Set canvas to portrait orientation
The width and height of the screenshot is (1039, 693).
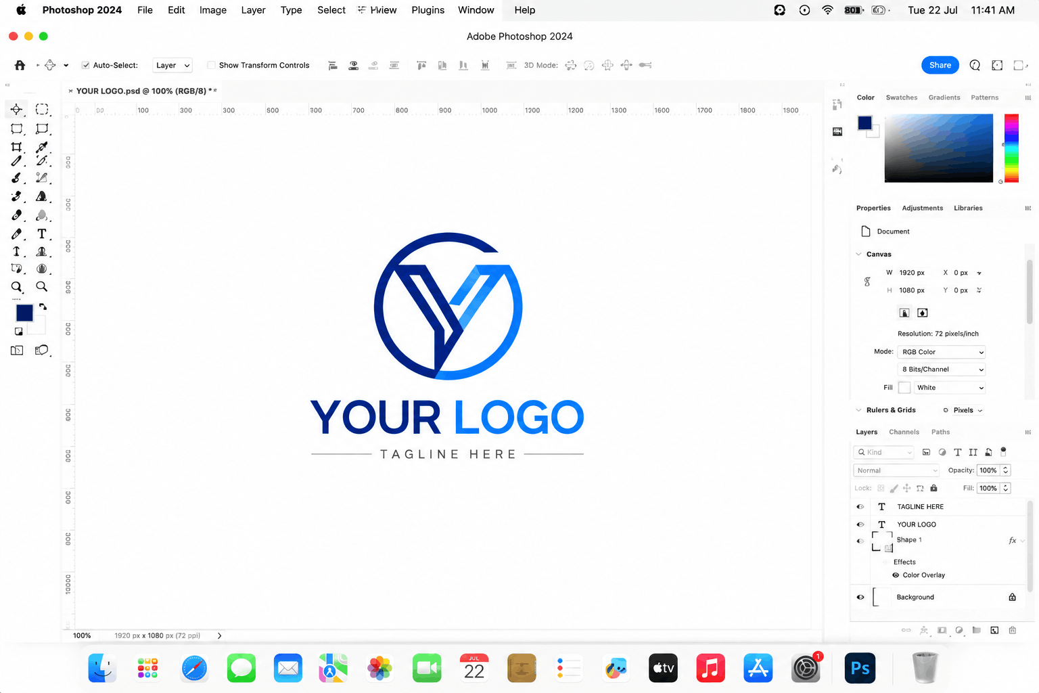[904, 313]
